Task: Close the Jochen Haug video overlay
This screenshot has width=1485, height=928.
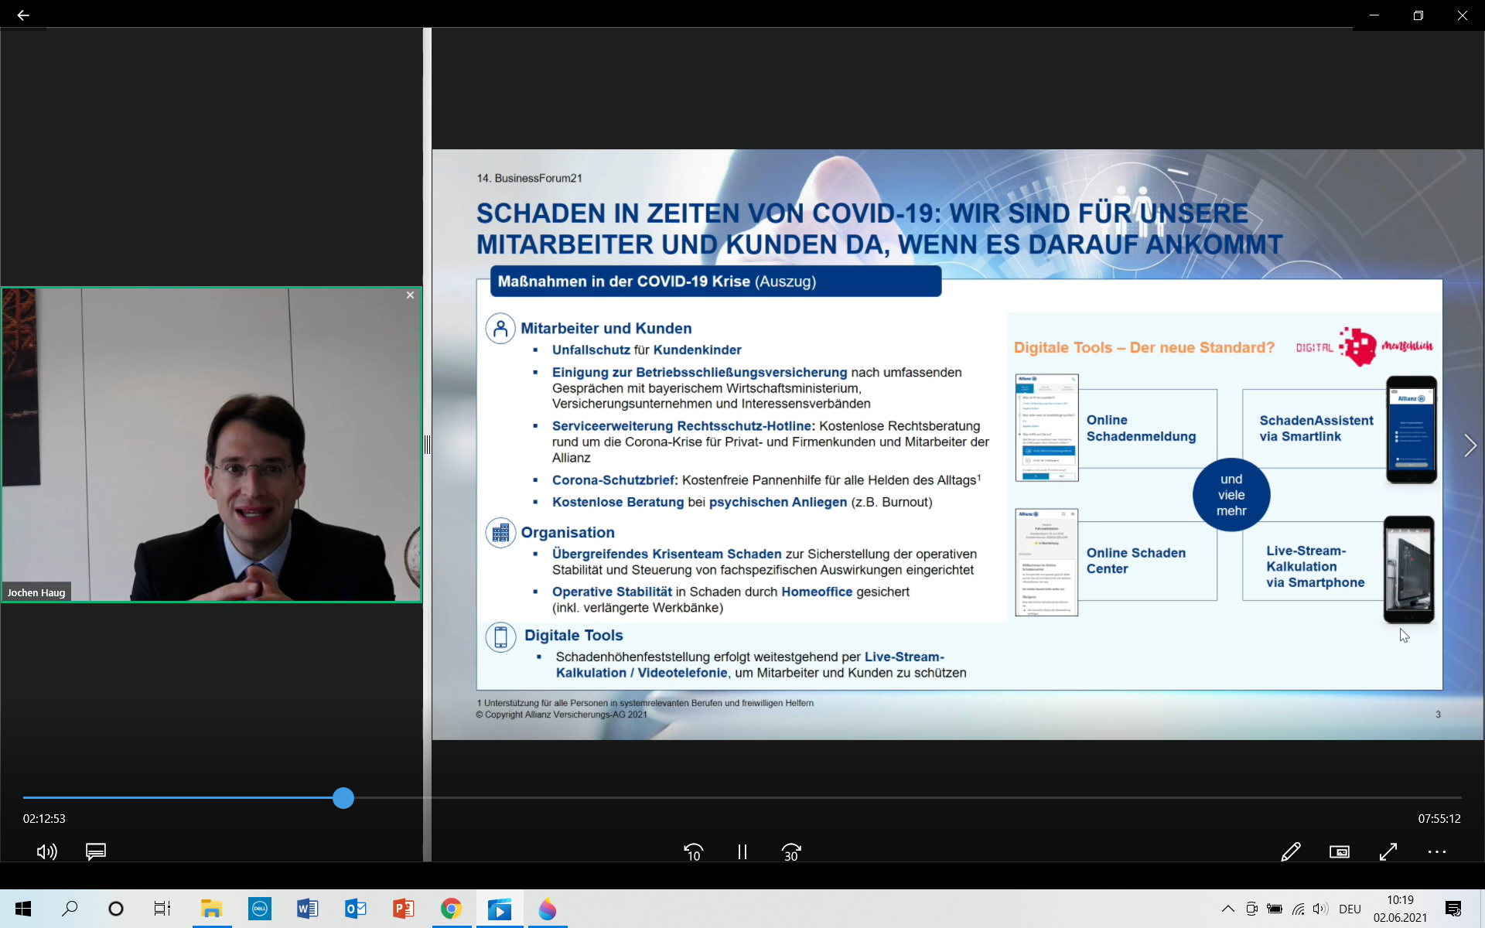Action: click(410, 295)
